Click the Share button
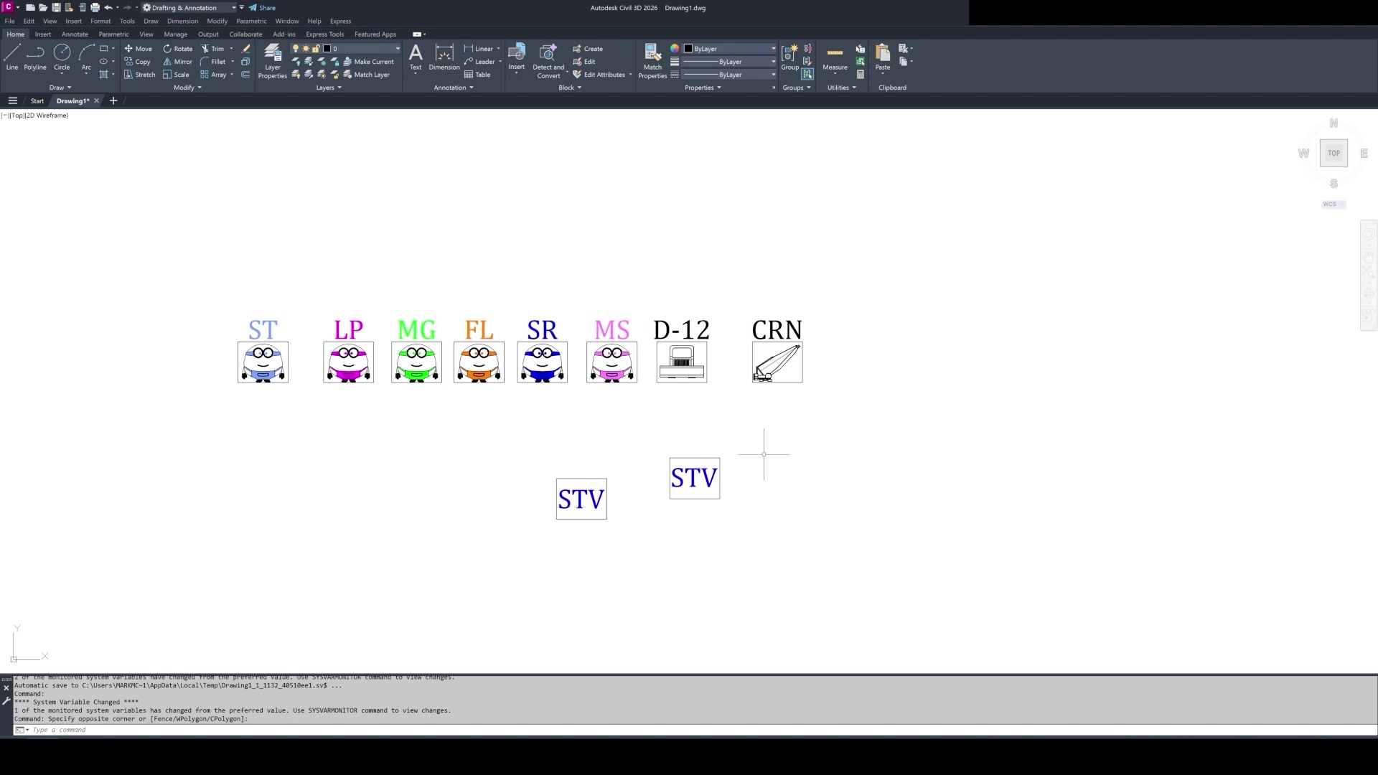1378x775 pixels. coord(262,8)
